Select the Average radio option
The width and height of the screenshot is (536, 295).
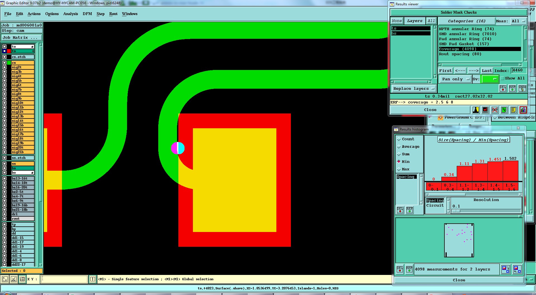click(x=399, y=147)
